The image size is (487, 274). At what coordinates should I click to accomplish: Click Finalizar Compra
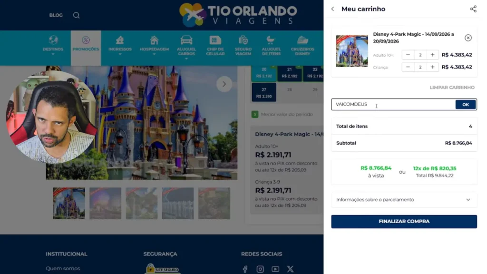click(404, 222)
